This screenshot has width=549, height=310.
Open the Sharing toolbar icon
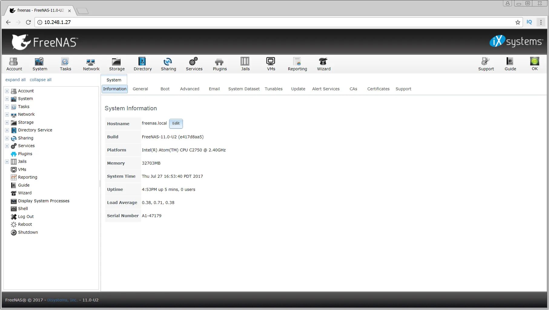[168, 64]
